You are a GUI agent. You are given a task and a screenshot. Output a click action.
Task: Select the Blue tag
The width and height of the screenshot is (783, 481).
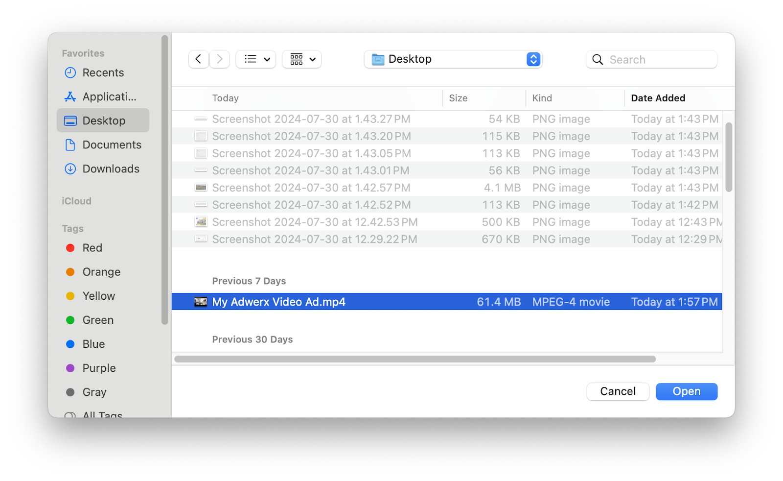[103, 344]
